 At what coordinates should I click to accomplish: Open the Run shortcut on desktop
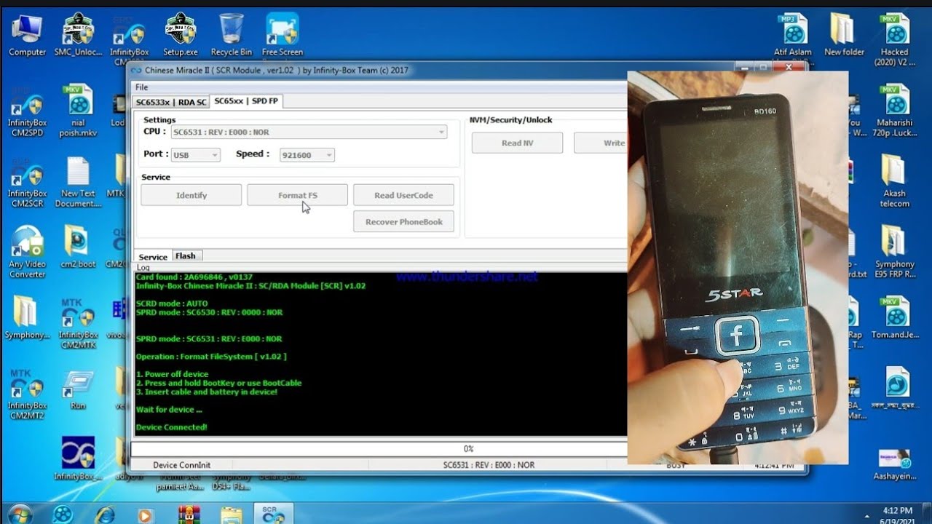click(x=78, y=389)
